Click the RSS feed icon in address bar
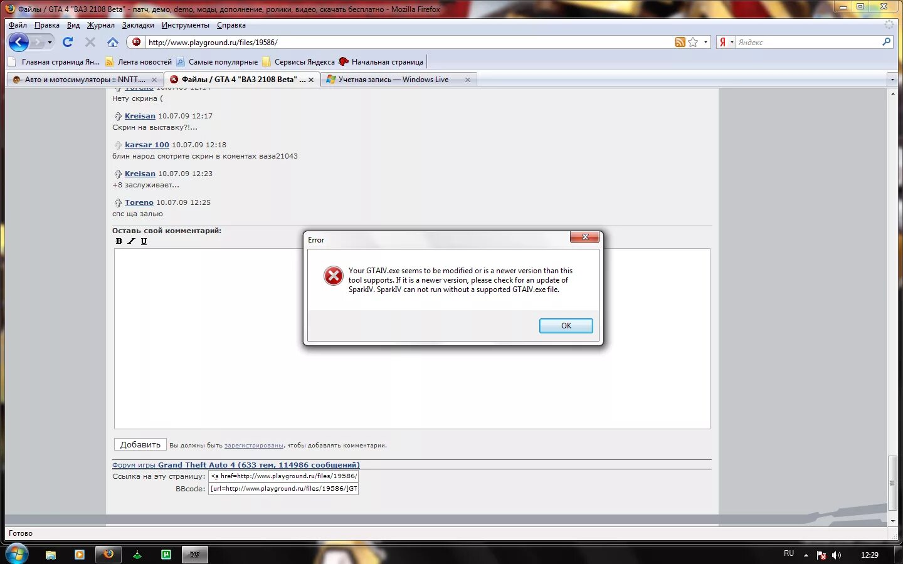The image size is (903, 564). click(x=680, y=42)
